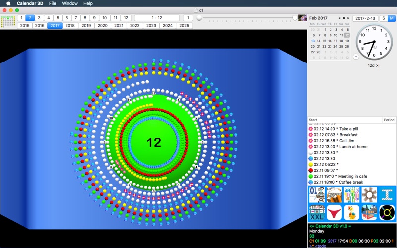The height and width of the screenshot is (248, 397).
Task: Toggle the M mode button
Action: pos(392,18)
